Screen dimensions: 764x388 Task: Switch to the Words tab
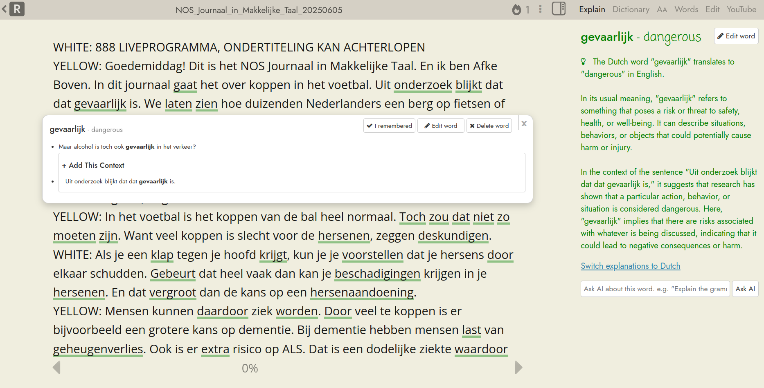(686, 9)
